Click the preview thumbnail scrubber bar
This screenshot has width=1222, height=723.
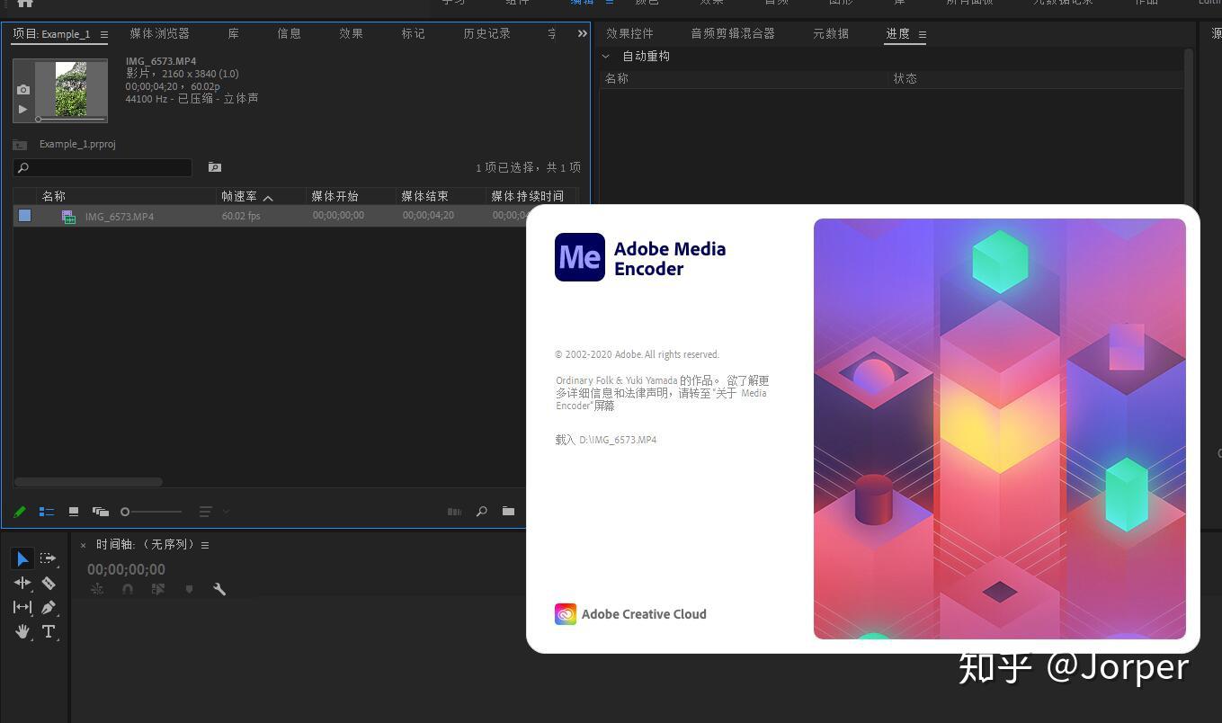70,119
